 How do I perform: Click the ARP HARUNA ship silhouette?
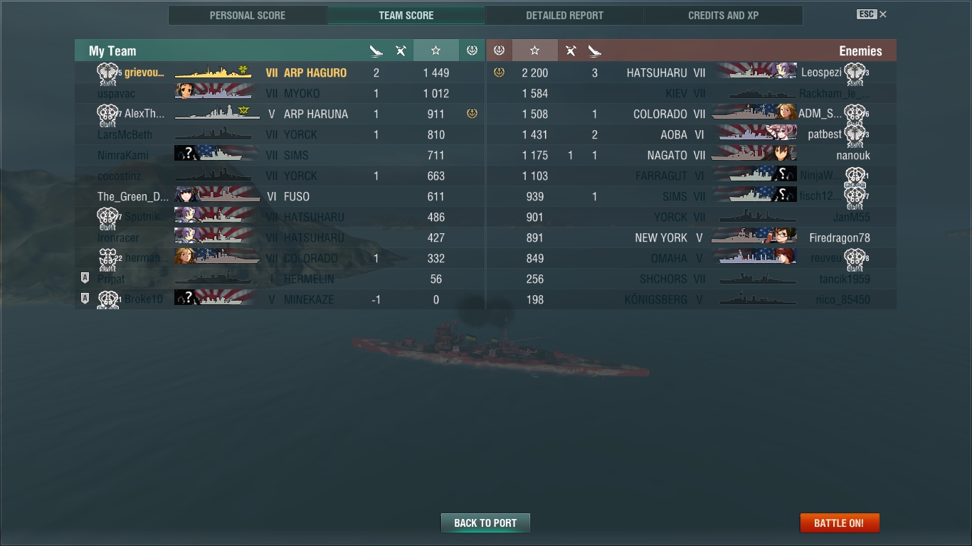[x=217, y=114]
